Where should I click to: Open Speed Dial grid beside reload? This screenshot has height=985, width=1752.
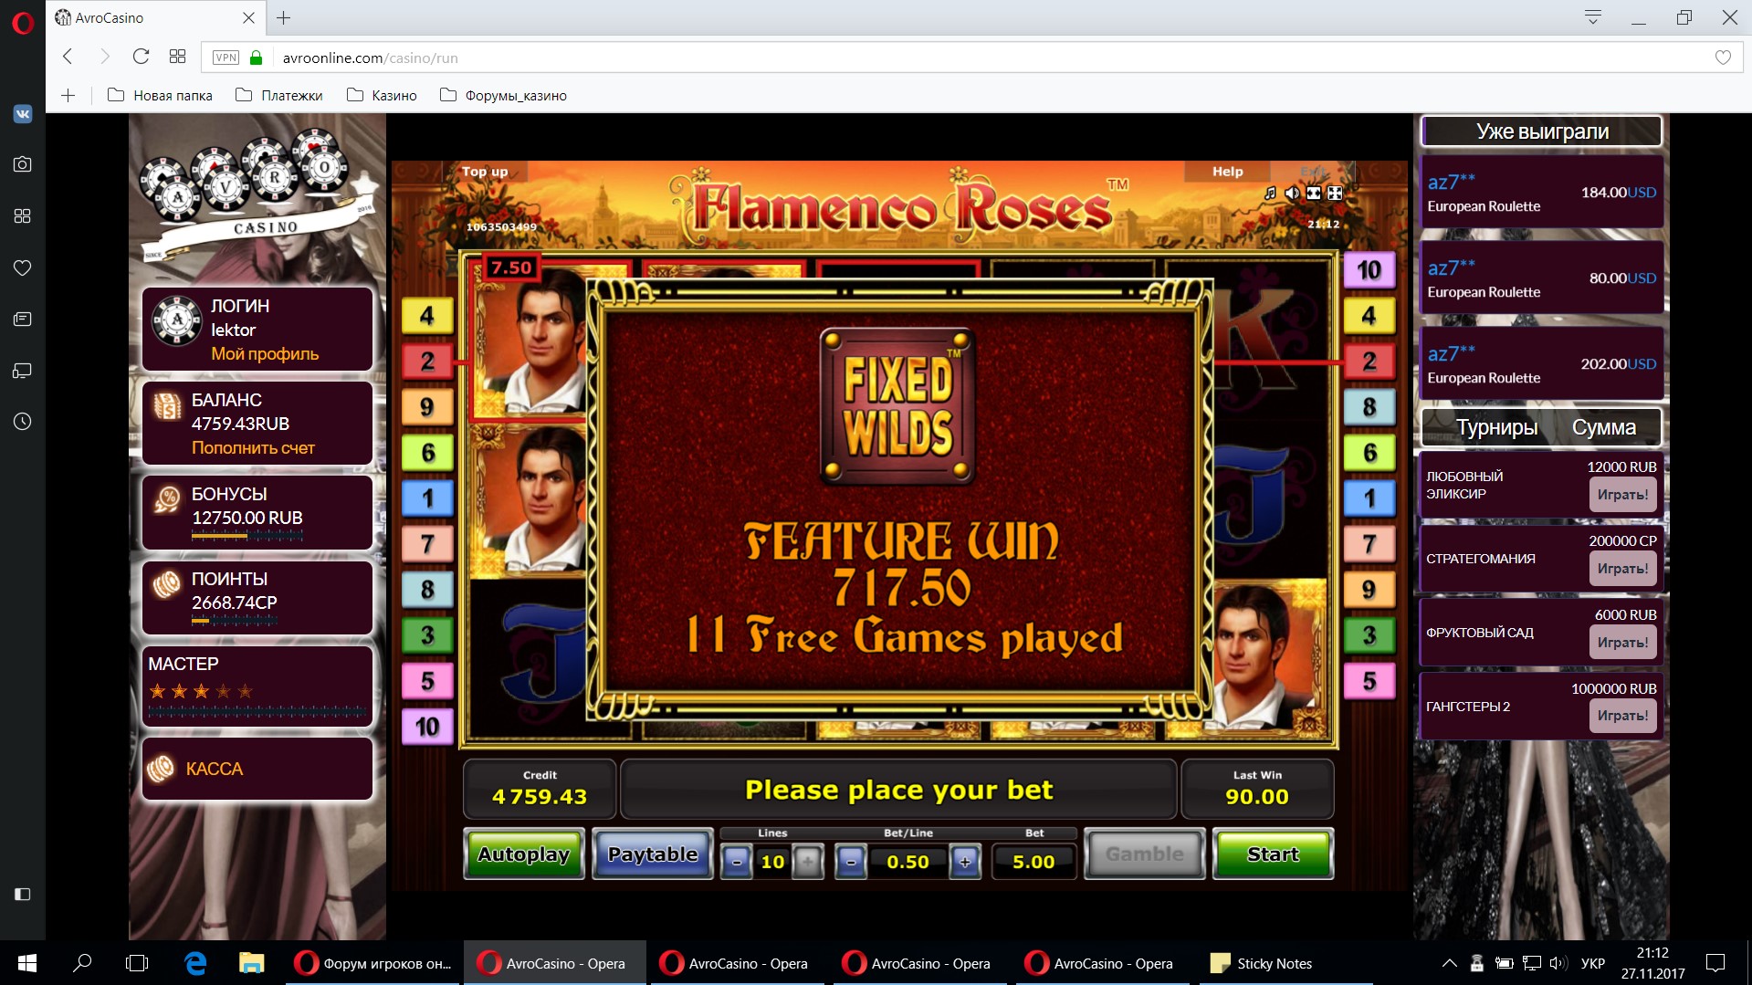[177, 57]
